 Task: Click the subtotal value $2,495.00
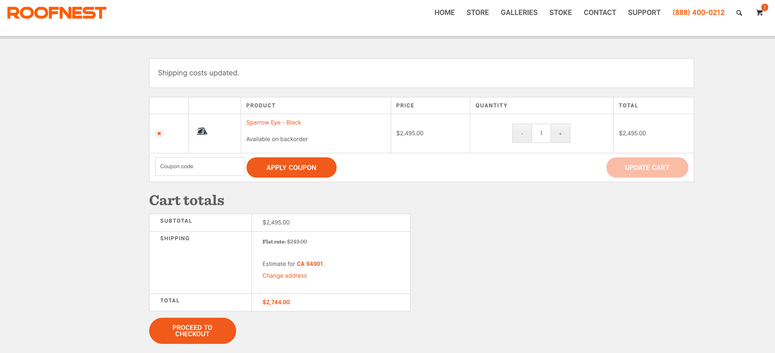276,223
